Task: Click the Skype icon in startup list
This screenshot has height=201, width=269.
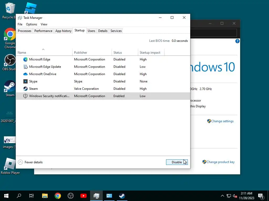Action: pos(25,81)
